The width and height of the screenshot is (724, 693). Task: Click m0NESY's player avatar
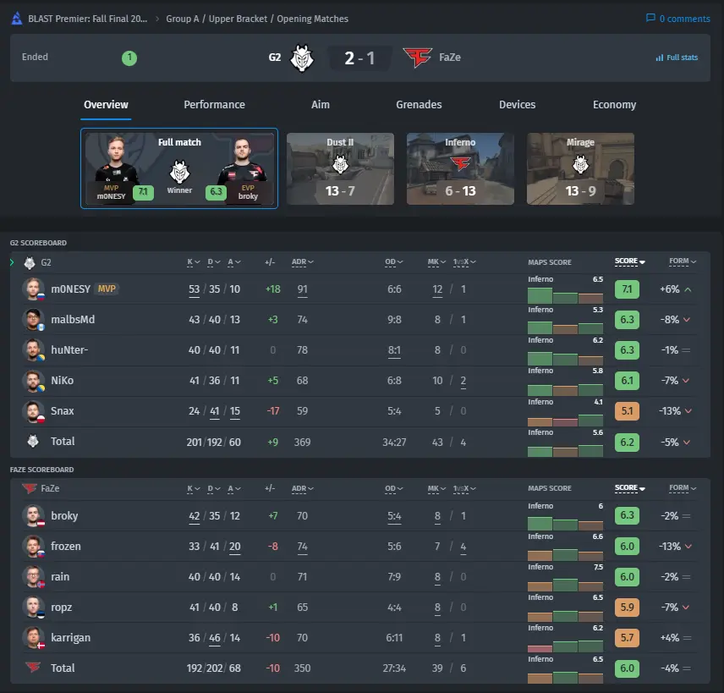(x=33, y=289)
